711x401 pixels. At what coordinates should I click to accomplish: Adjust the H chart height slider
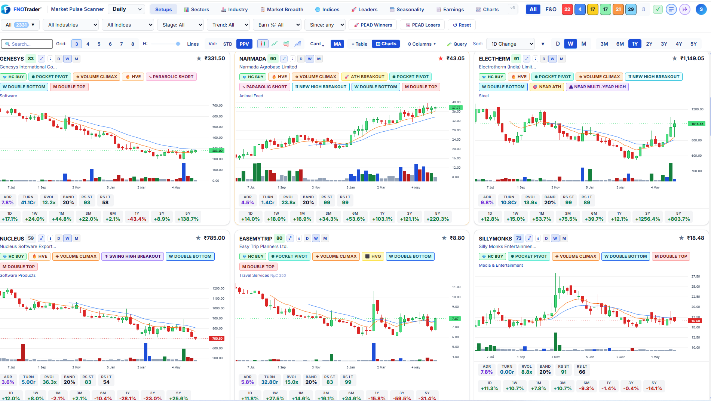[165, 44]
